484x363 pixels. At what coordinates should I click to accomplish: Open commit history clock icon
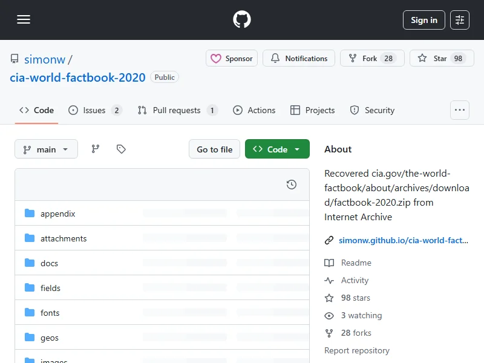(x=291, y=185)
